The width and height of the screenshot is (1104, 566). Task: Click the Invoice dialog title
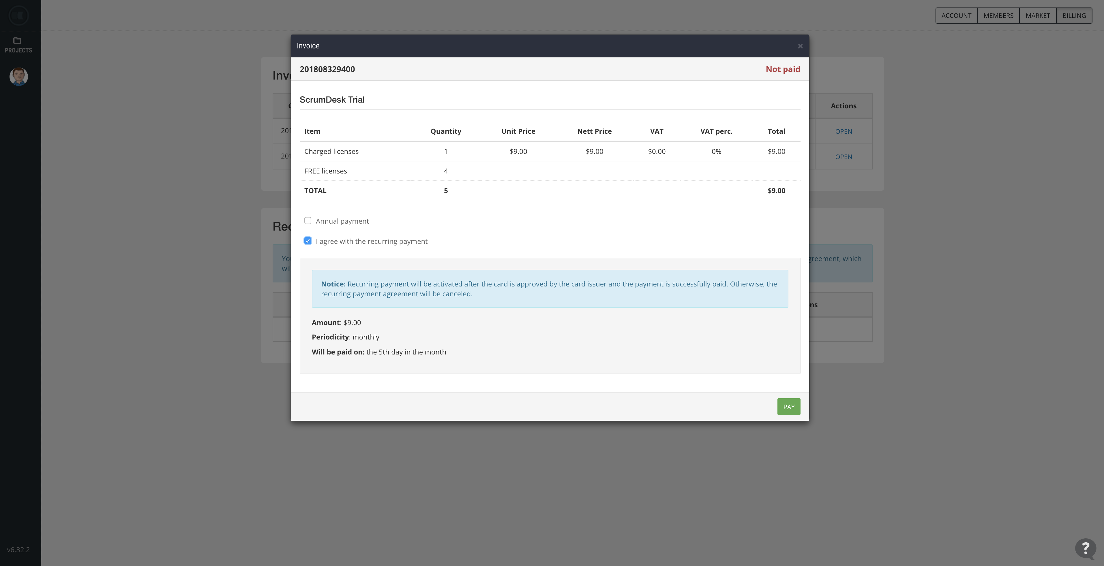tap(308, 46)
